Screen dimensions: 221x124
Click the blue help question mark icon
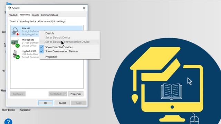(x=8, y=122)
